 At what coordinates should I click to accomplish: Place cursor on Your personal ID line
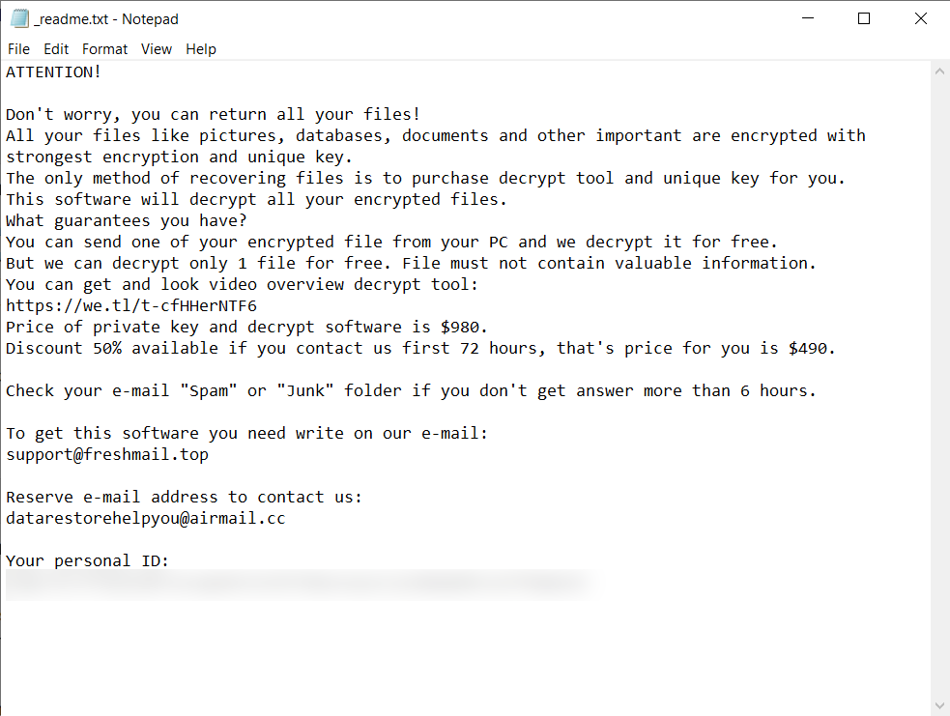click(x=87, y=560)
